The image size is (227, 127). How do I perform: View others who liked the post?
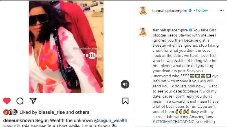(82, 112)
